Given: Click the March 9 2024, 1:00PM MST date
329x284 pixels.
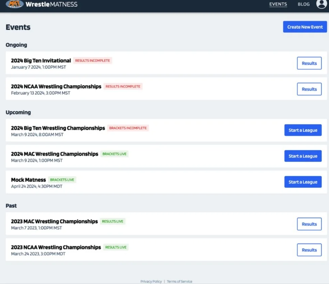Looking at the screenshot, I should (x=37, y=160).
